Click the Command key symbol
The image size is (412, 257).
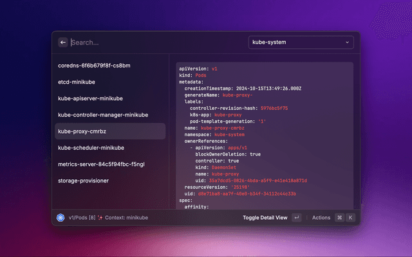tap(339, 218)
